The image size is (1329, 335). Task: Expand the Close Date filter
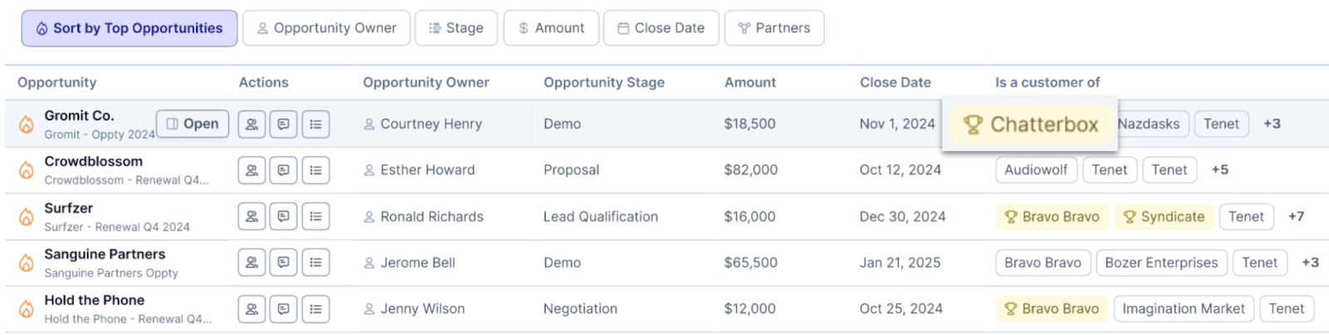(661, 28)
